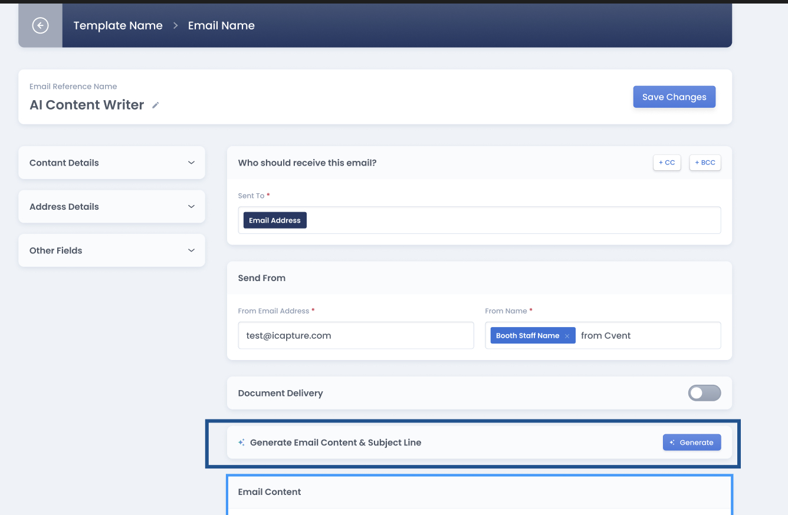Click the From Email Address field
Image resolution: width=788 pixels, height=515 pixels.
click(x=356, y=335)
